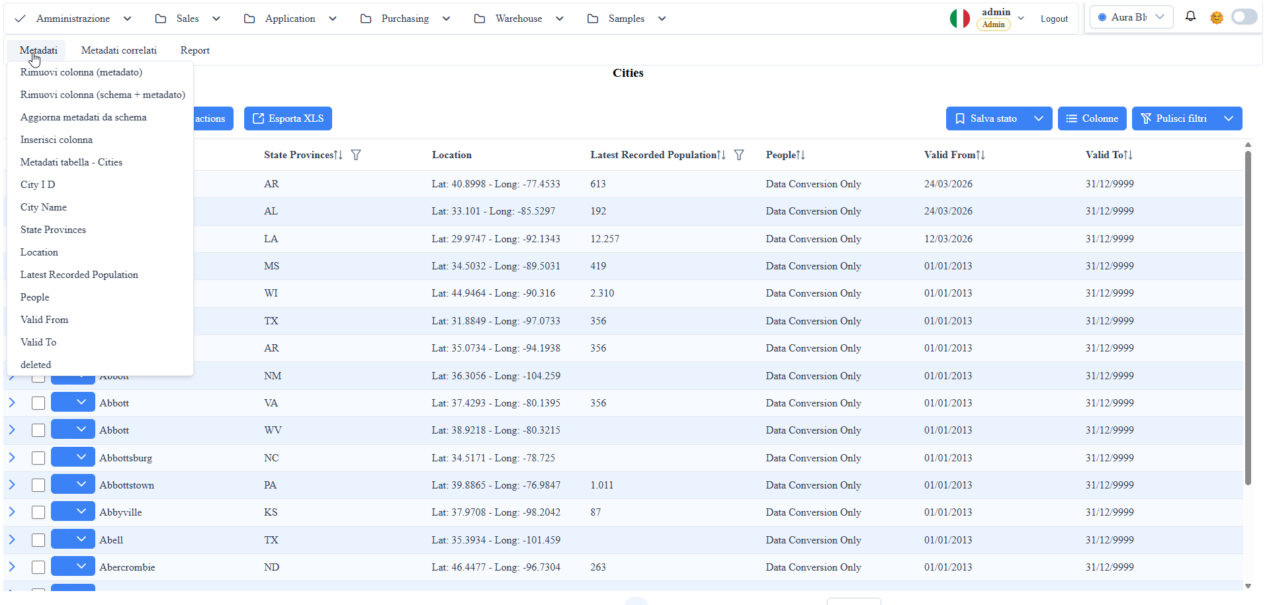Select the Aura Blue radio indicator
This screenshot has width=1267, height=605.
(x=1102, y=17)
